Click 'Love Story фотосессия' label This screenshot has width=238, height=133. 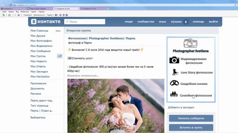point(197,72)
